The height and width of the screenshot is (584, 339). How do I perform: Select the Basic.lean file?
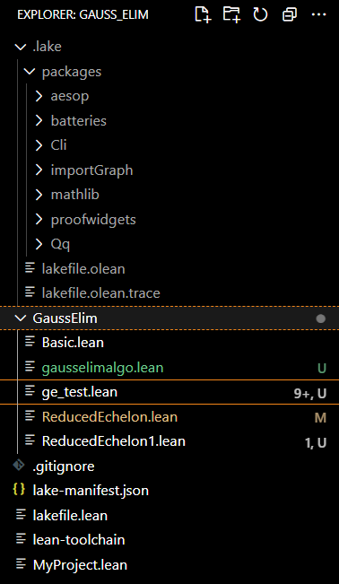(169, 343)
